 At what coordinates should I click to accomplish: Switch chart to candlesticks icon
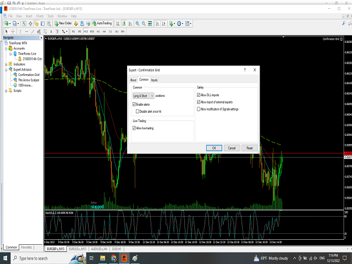(x=124, y=23)
